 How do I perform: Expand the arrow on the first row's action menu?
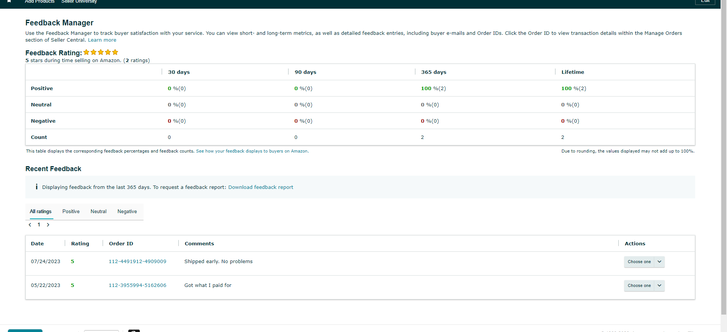pos(659,262)
